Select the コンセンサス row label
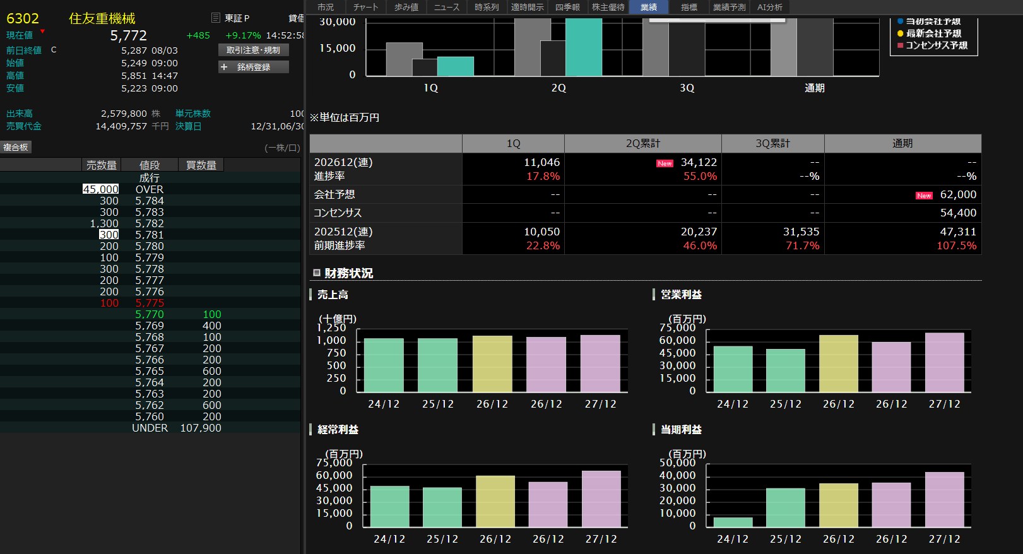1023x554 pixels. point(338,213)
